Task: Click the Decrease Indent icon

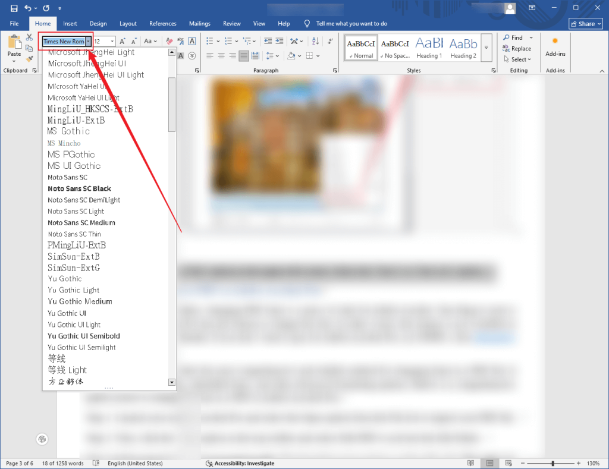Action: pyautogui.click(x=268, y=41)
